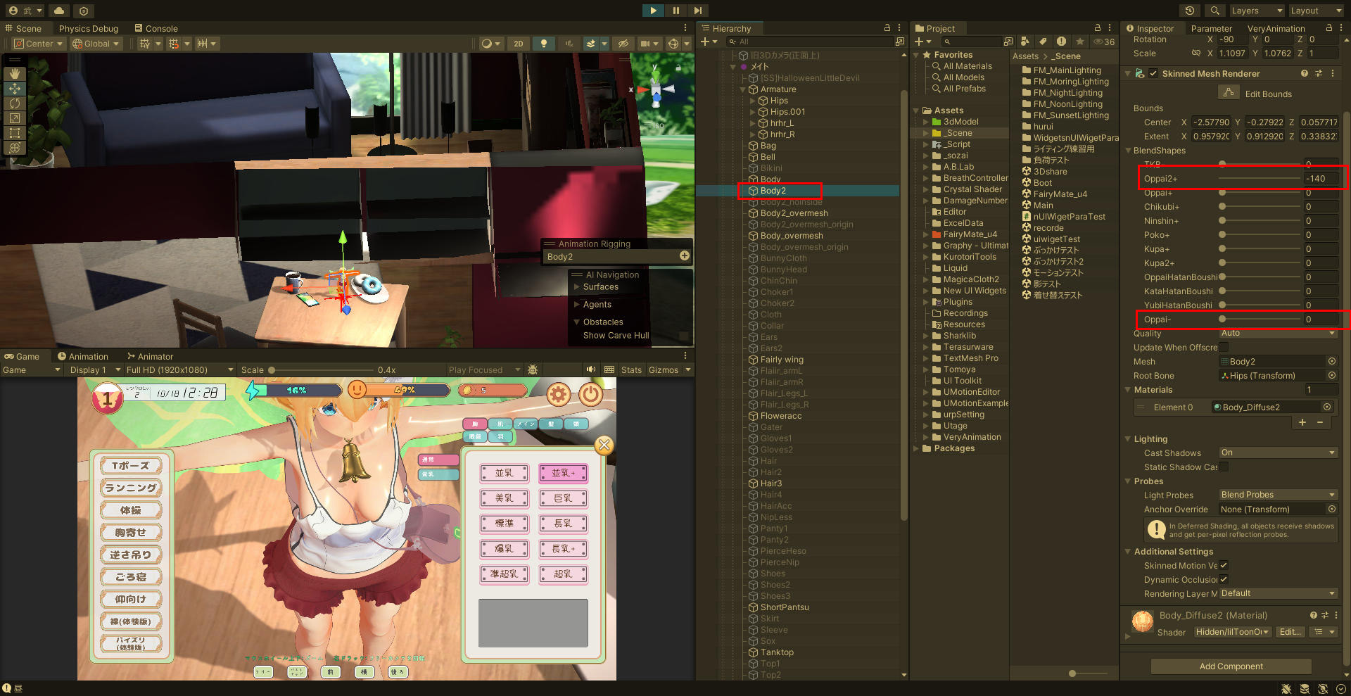Toggle Scene audio

click(569, 44)
